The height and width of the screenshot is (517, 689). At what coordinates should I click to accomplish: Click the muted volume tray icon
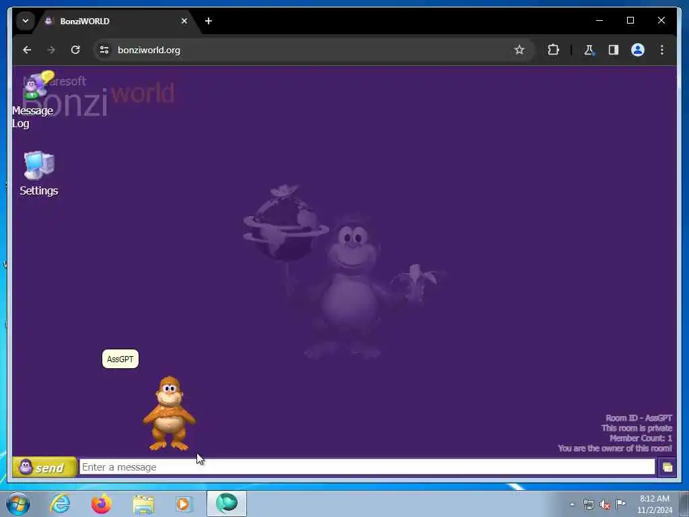605,505
